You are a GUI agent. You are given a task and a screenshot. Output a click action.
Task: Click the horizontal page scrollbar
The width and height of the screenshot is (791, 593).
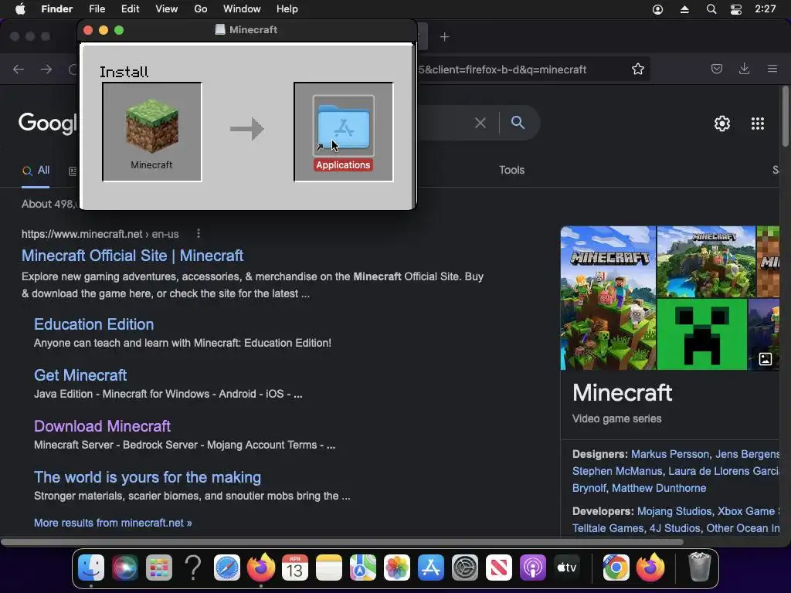pos(342,542)
